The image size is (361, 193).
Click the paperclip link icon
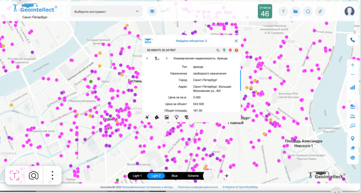click(x=320, y=12)
